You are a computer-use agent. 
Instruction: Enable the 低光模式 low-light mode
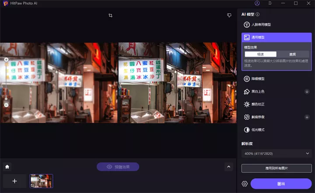click(276, 130)
